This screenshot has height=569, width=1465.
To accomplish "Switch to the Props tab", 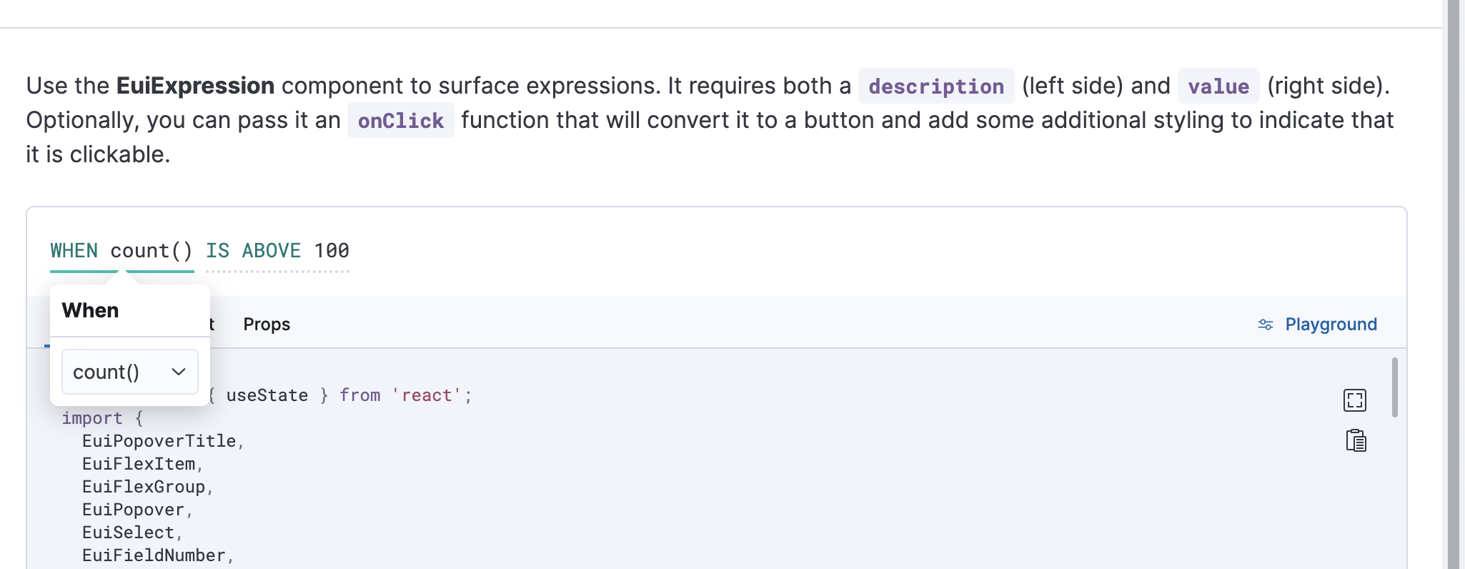I will tap(266, 324).
